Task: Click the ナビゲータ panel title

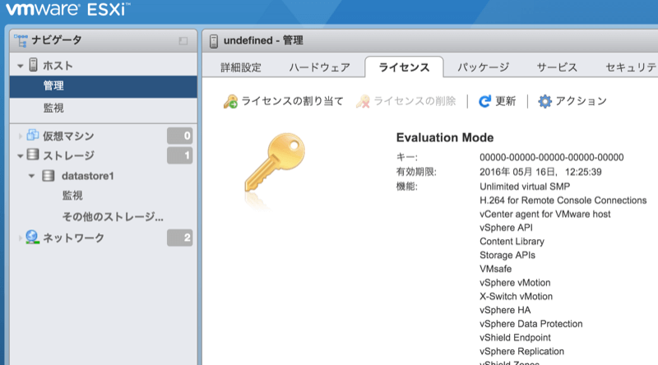Action: click(x=57, y=40)
